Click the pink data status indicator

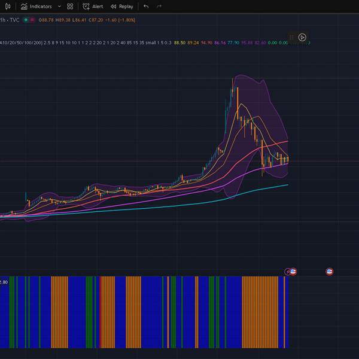(32, 20)
